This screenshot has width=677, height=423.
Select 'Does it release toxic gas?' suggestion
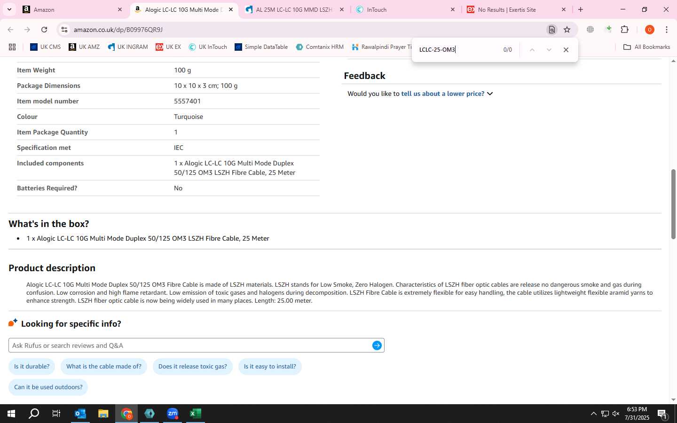coord(193,366)
